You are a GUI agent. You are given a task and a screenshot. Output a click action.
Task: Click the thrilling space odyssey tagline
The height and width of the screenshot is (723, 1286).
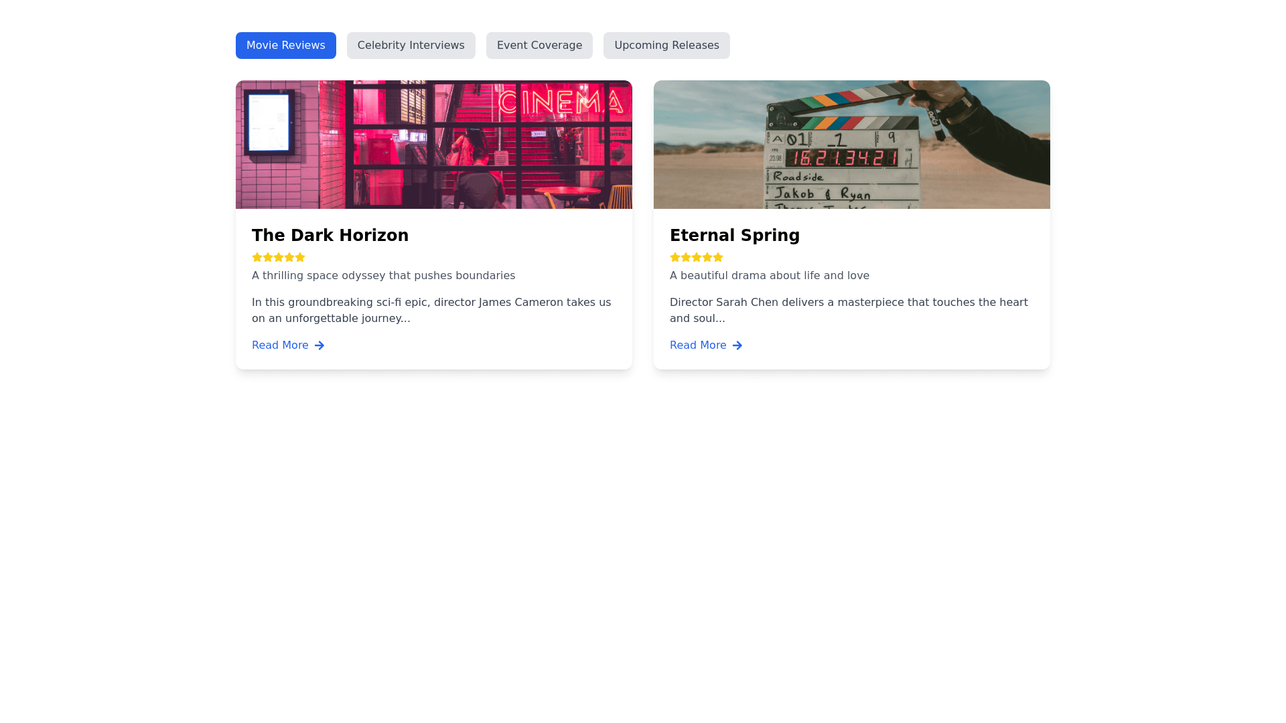click(383, 276)
